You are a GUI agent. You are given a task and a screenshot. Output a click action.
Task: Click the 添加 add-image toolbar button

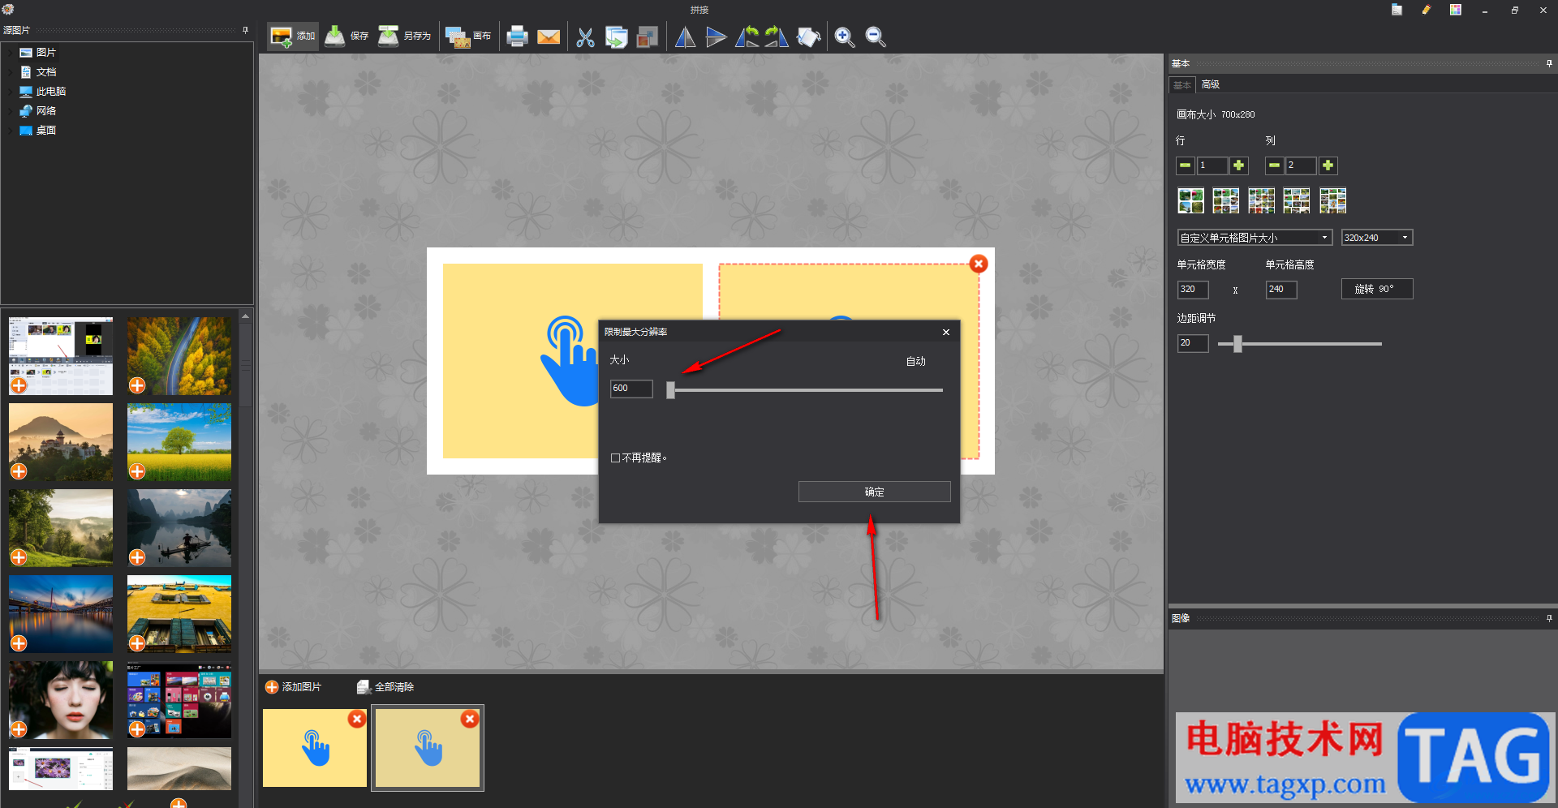[x=293, y=37]
